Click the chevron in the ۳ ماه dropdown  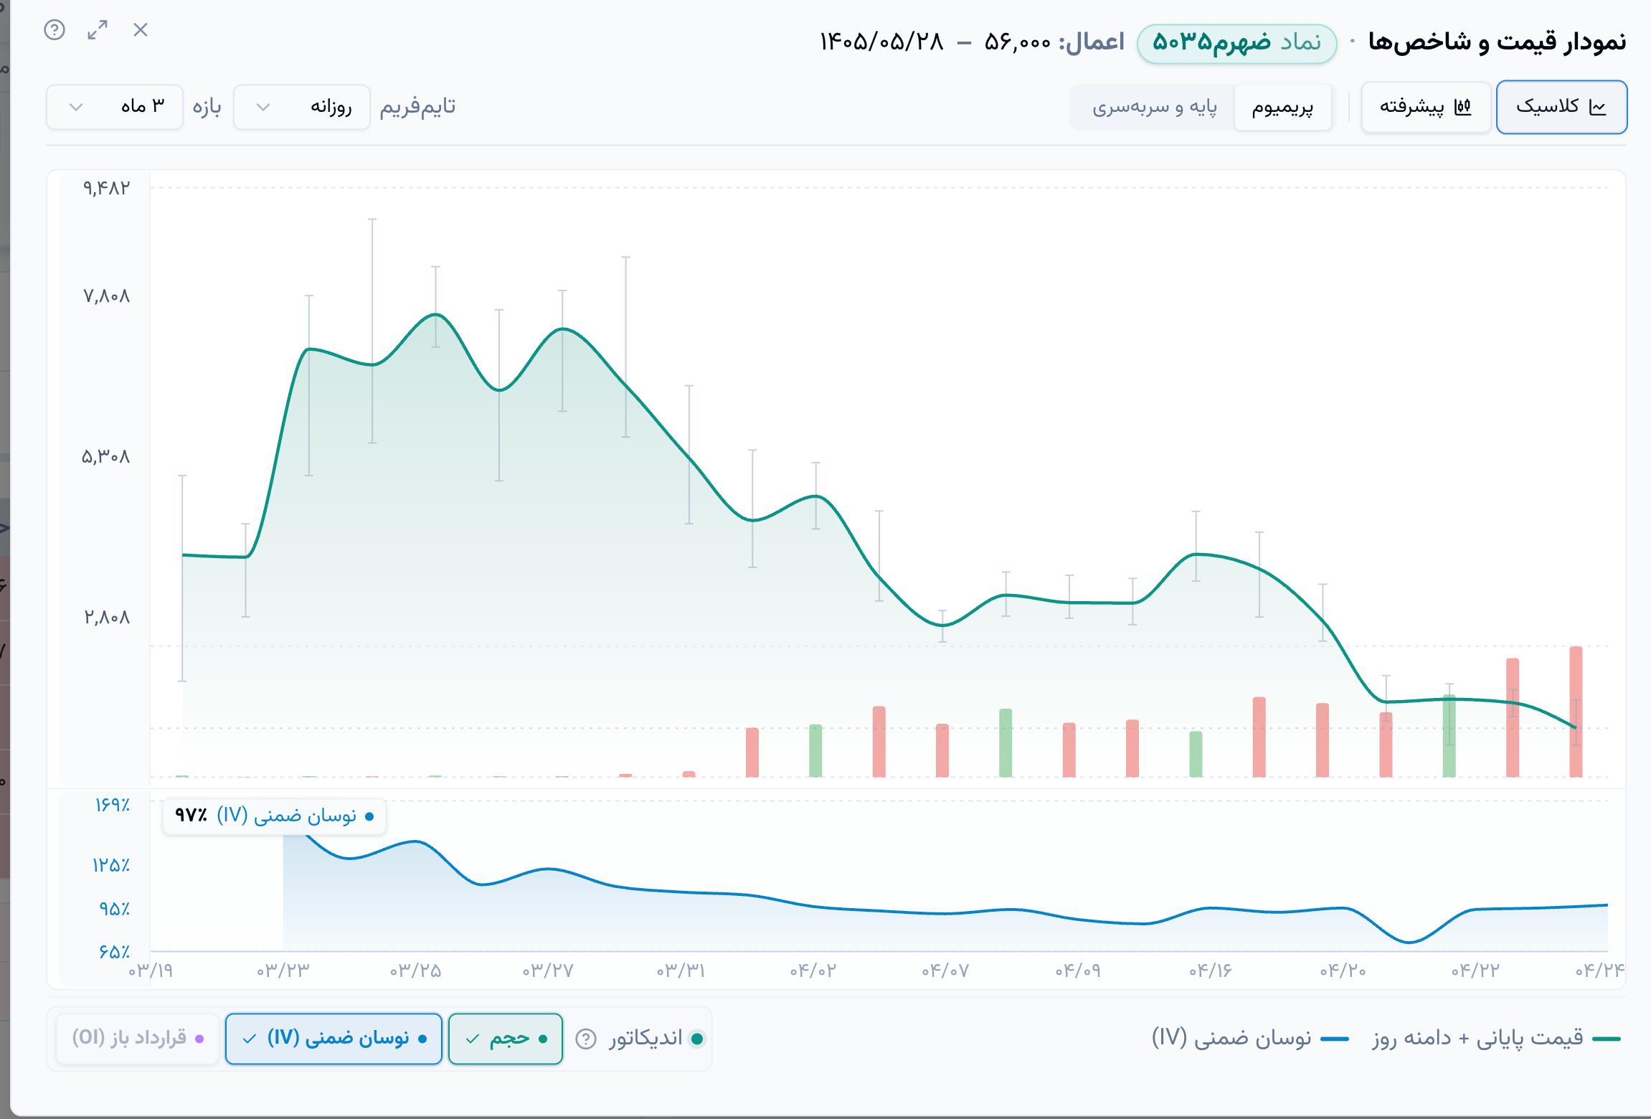click(x=76, y=108)
